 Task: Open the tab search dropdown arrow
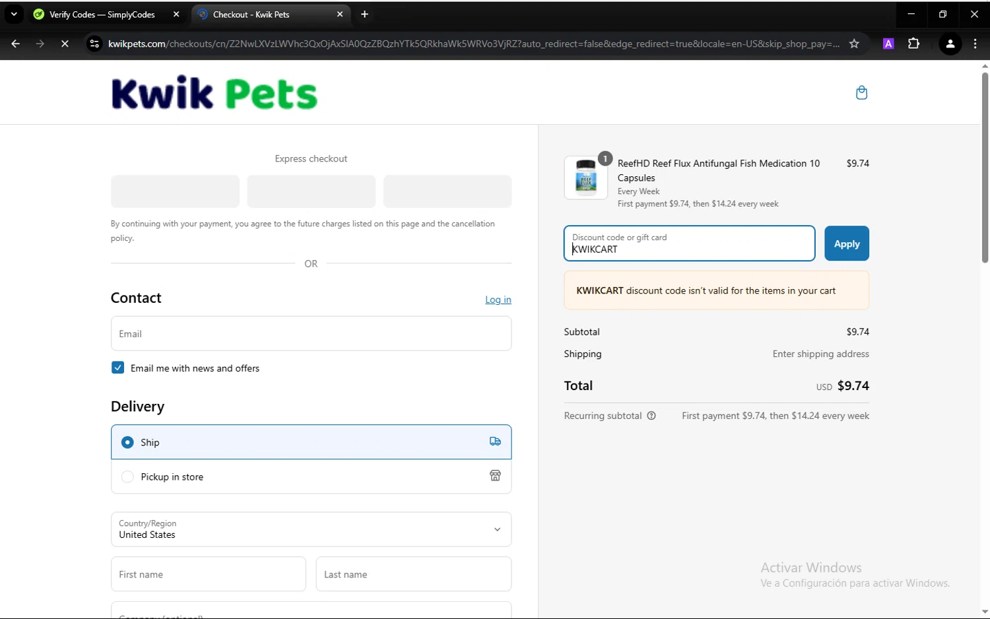point(14,14)
